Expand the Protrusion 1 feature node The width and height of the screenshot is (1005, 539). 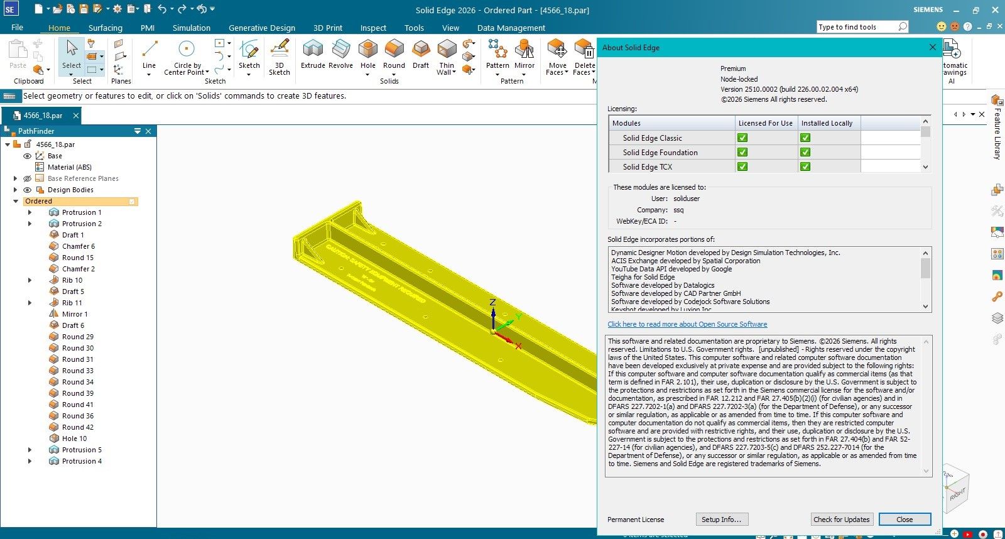pyautogui.click(x=30, y=212)
